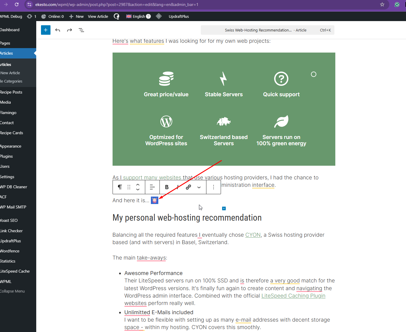Viewport: 406px width, 332px height.
Task: Open the New content menu
Action: point(76,16)
